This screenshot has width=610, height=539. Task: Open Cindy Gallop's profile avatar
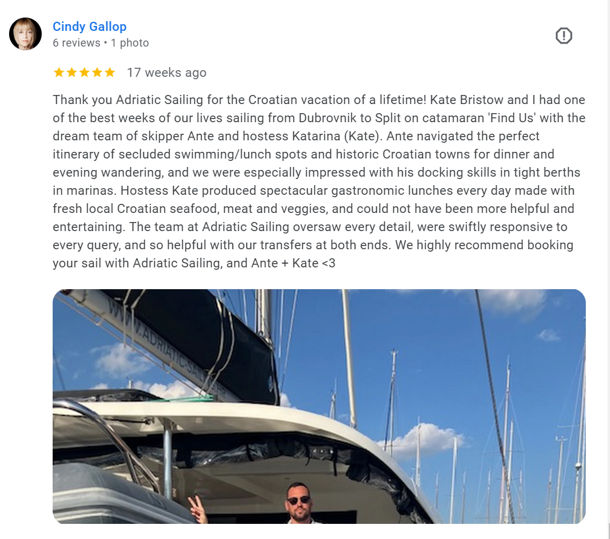[25, 34]
